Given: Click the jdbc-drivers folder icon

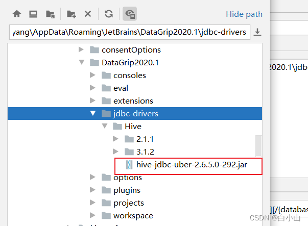Looking at the screenshot, I should 106,113.
